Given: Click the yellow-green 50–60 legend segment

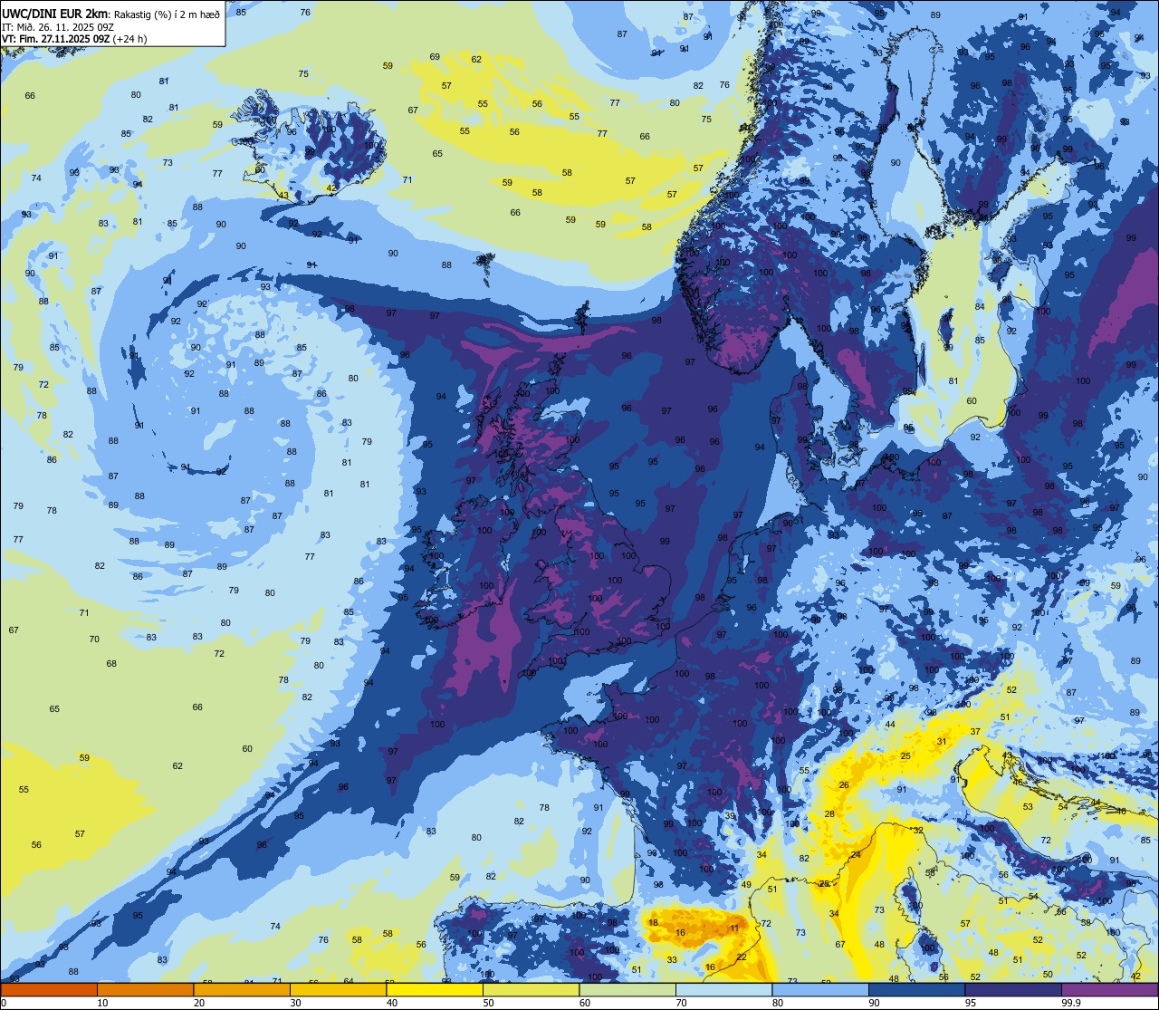Looking at the screenshot, I should point(531,989).
